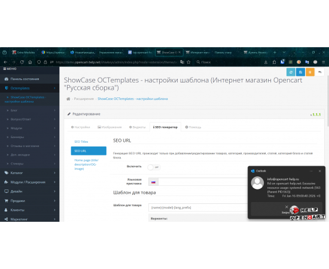Open new browser tab with plus icon
The width and height of the screenshot is (329, 269).
[x=275, y=53]
